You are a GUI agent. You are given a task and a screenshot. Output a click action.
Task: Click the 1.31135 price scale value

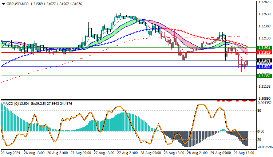[x=265, y=87]
